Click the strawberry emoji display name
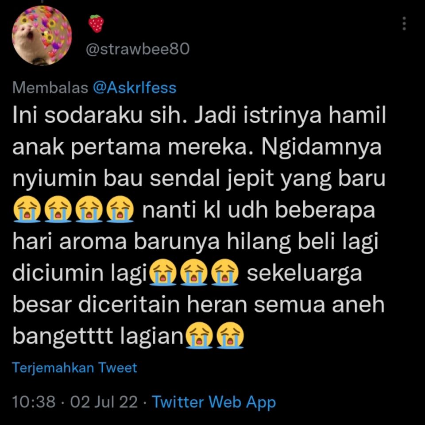This screenshot has width=425, height=425. click(x=96, y=23)
